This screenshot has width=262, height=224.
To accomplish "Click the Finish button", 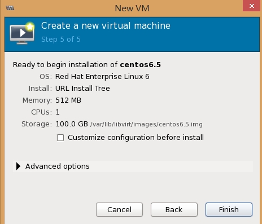I will [229, 209].
